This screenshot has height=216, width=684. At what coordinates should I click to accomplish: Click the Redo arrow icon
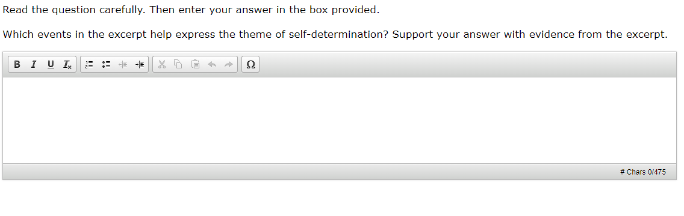click(229, 64)
